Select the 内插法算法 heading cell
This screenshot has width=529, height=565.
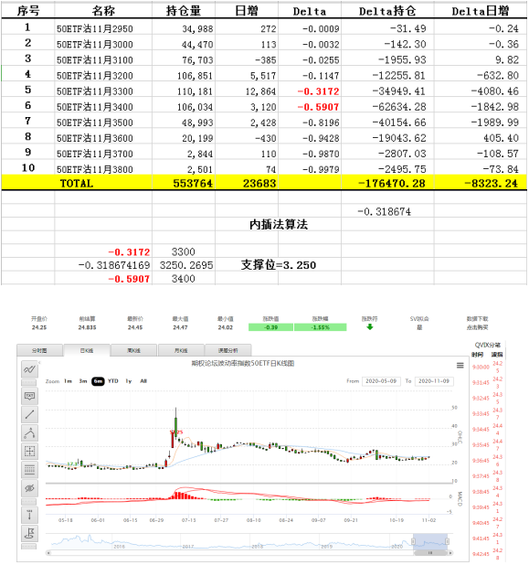(x=279, y=224)
